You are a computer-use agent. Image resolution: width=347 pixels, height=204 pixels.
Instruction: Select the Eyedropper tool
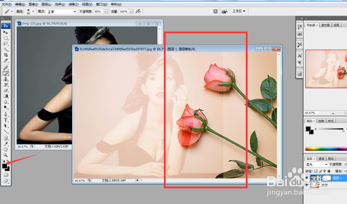point(6,144)
